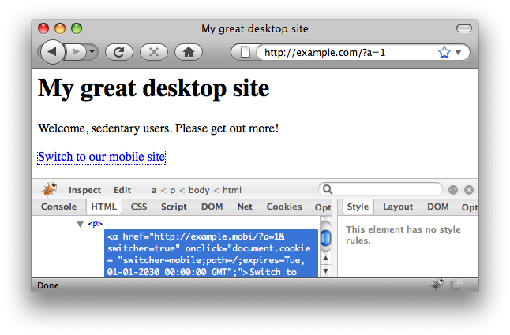Select 'p' in the Firebug element path
The width and height of the screenshot is (510, 335).
[172, 191]
